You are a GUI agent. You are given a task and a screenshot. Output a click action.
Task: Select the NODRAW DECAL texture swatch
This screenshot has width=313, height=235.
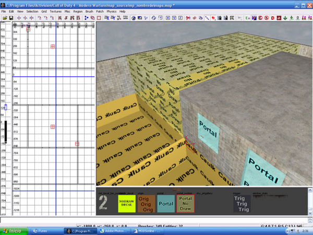(x=127, y=204)
